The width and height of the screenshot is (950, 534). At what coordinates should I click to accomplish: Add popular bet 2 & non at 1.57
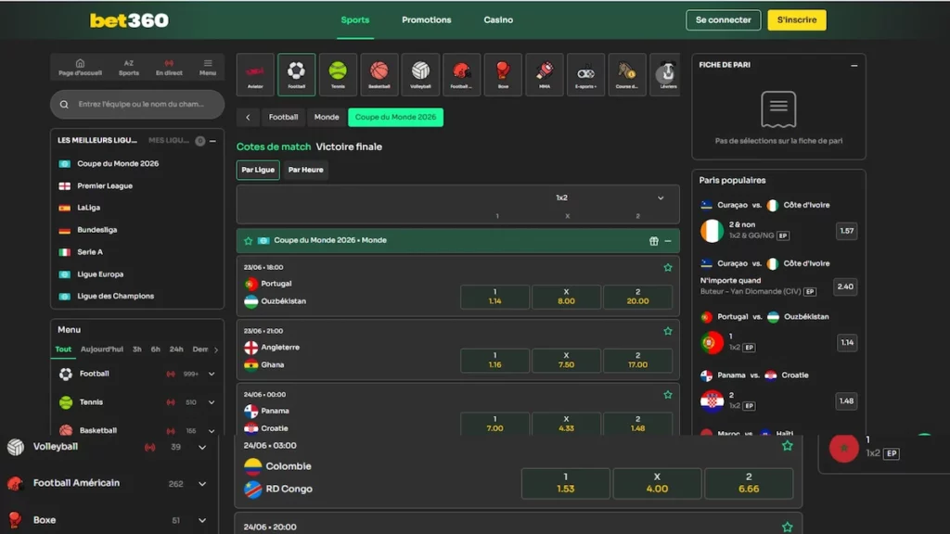pos(846,231)
